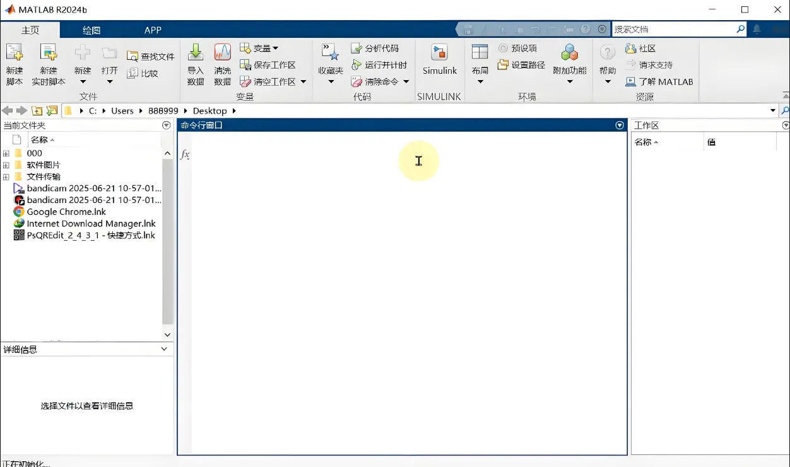
Task: Click 运行并计时 (Run and Time)
Action: click(x=379, y=65)
